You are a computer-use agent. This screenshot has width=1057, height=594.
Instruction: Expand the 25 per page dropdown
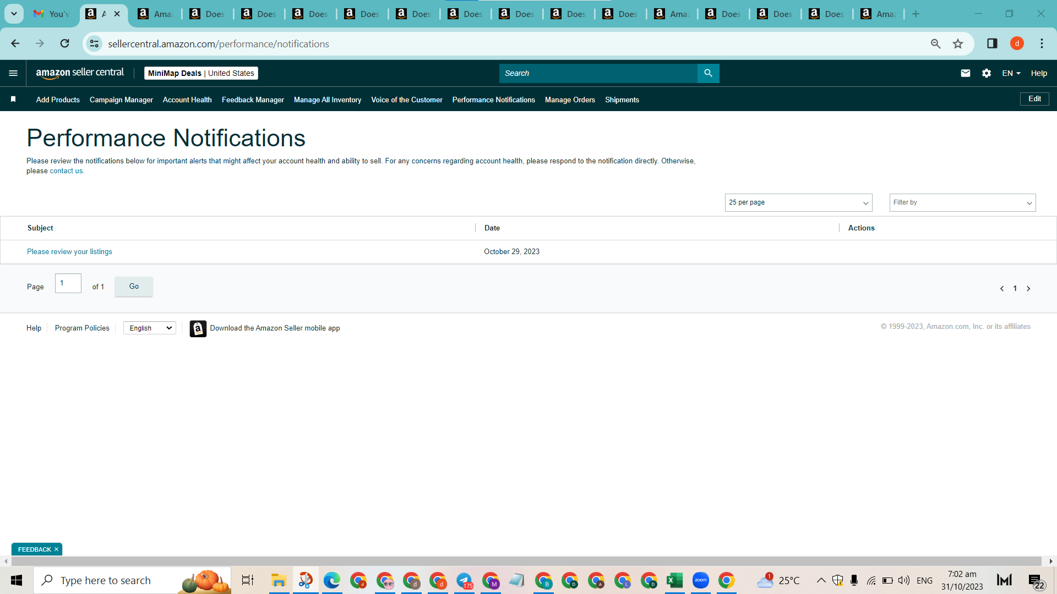coord(798,202)
